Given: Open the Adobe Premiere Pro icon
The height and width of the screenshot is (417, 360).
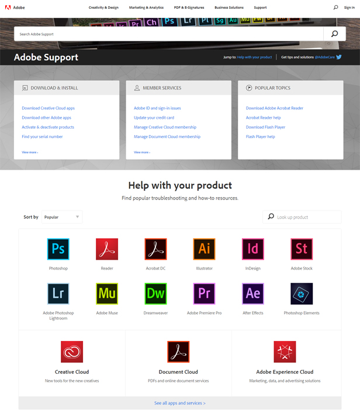Looking at the screenshot, I should tap(205, 294).
